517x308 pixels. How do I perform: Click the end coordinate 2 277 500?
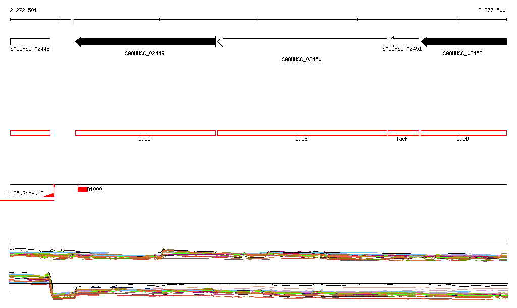click(492, 10)
